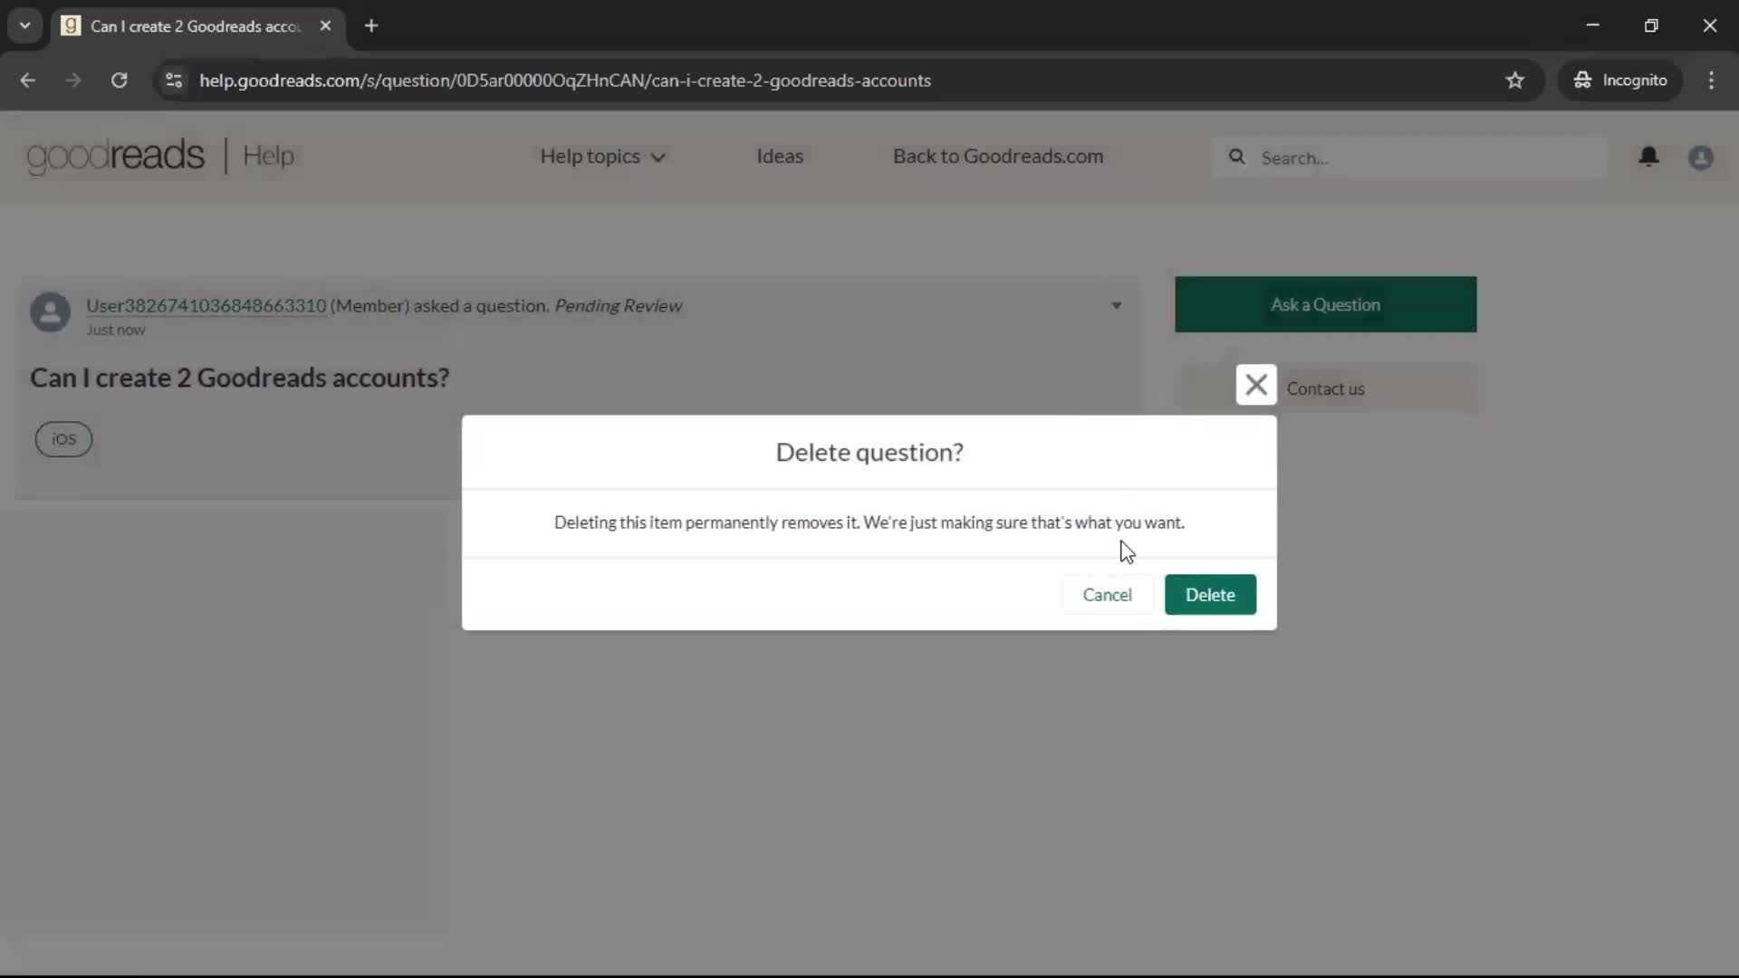Click the address bar URL
Viewport: 1739px width, 978px height.
[x=565, y=81]
